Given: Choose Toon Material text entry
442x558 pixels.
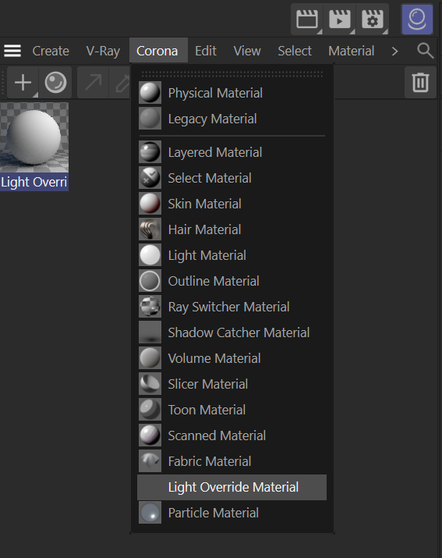Looking at the screenshot, I should (x=207, y=410).
